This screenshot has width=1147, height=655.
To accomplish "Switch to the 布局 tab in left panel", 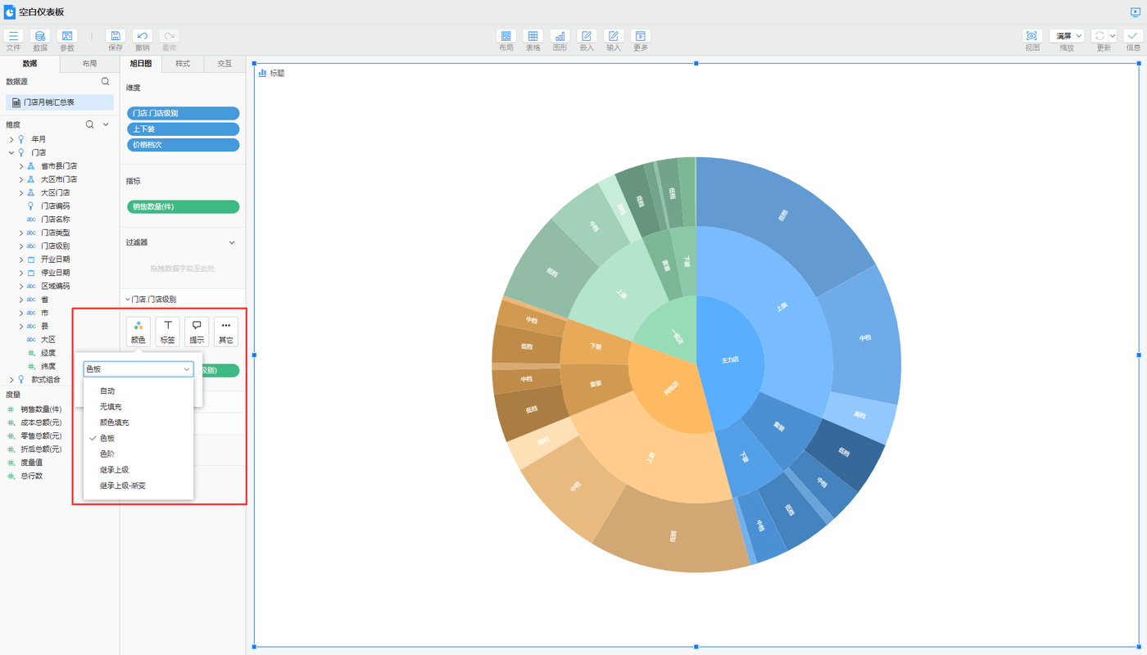I will (89, 64).
